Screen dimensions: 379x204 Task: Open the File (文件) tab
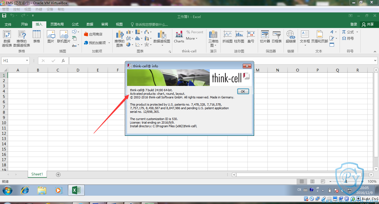click(x=8, y=24)
